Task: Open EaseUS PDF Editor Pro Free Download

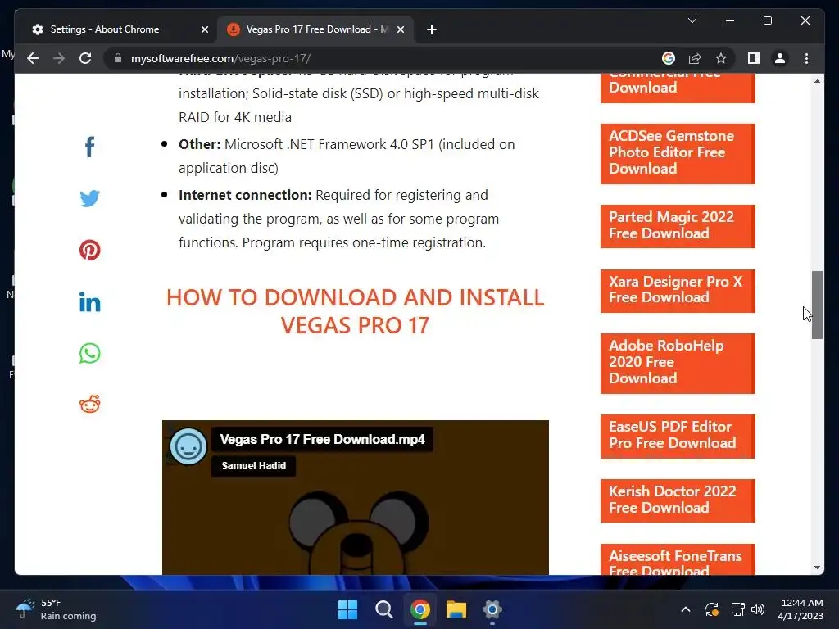Action: (678, 436)
